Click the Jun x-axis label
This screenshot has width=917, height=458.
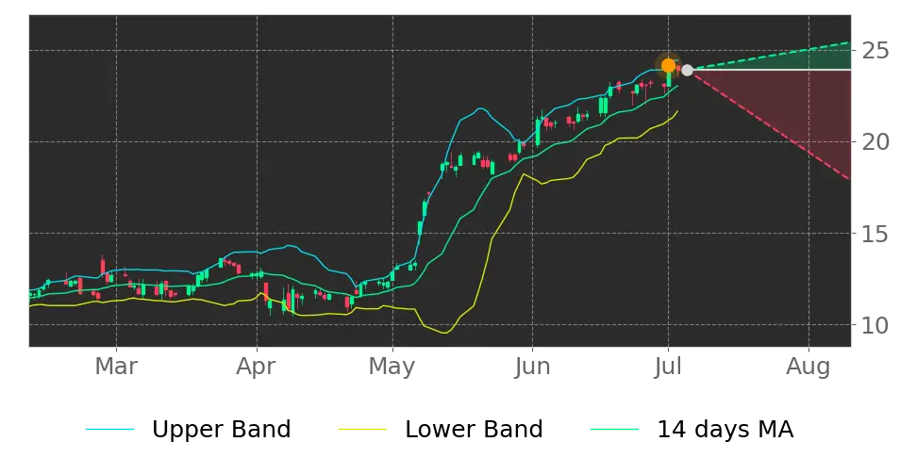coord(533,367)
